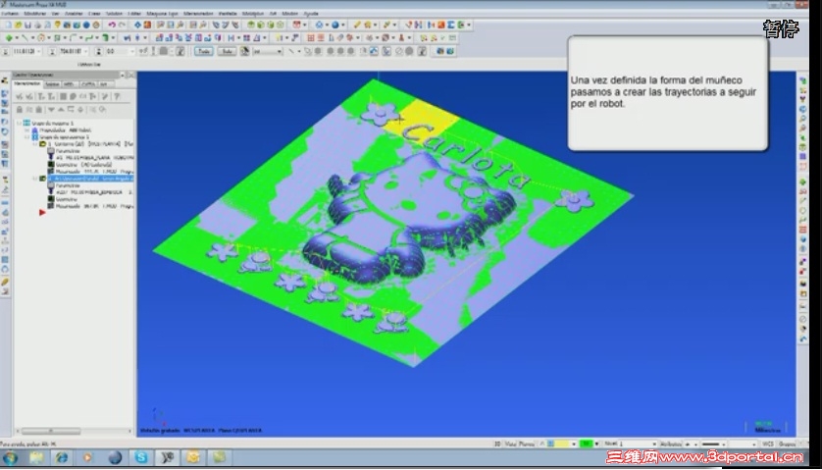The image size is (822, 470).
Task: Save the file with the diskette icon
Action: 27,25
